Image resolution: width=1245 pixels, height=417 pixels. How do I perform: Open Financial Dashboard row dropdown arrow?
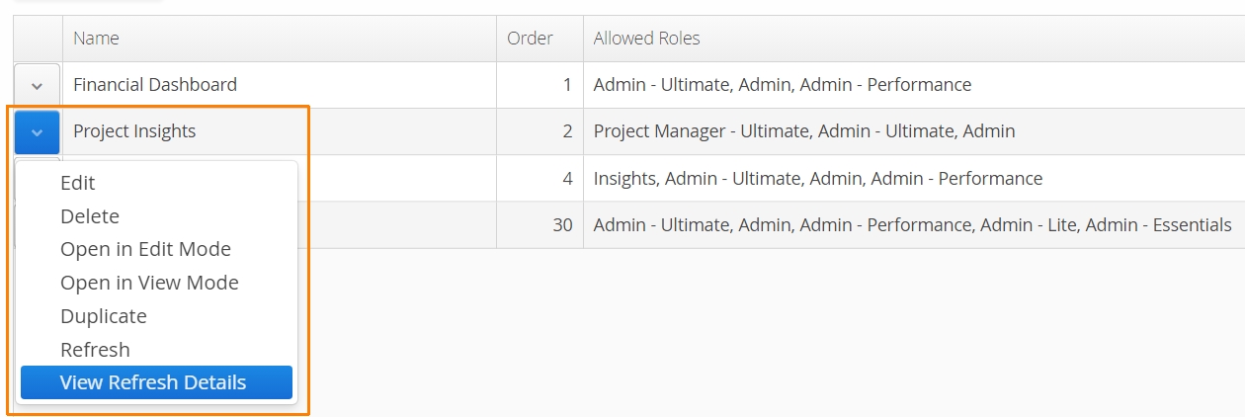[37, 85]
